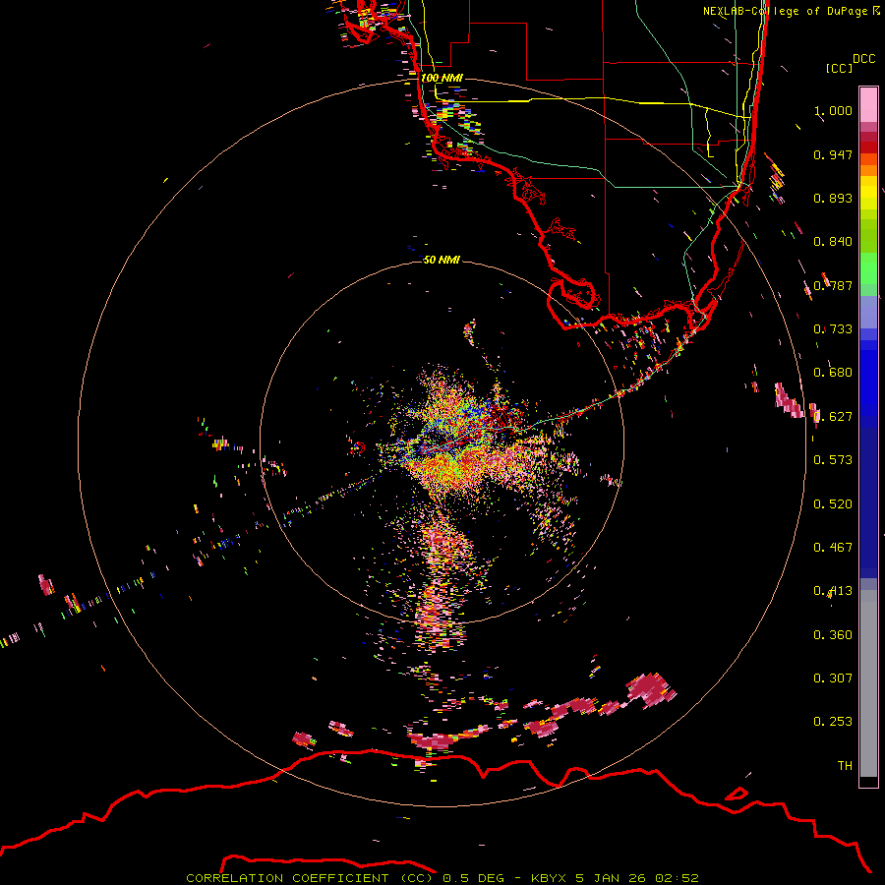
Task: Click the 0.840 scale value
Action: pyautogui.click(x=833, y=242)
